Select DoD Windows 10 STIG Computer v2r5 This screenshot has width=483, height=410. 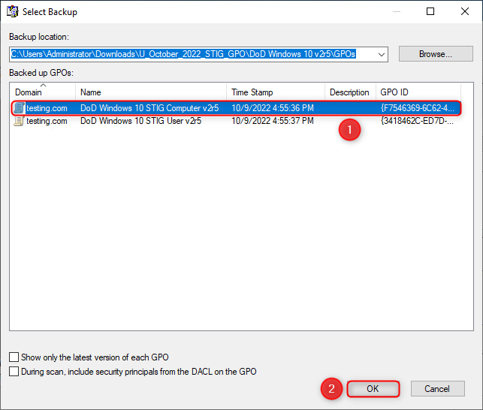[x=149, y=108]
